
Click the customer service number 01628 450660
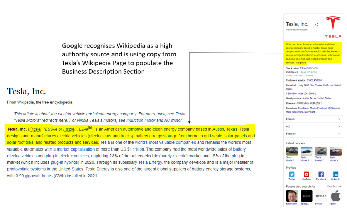pos(314,80)
